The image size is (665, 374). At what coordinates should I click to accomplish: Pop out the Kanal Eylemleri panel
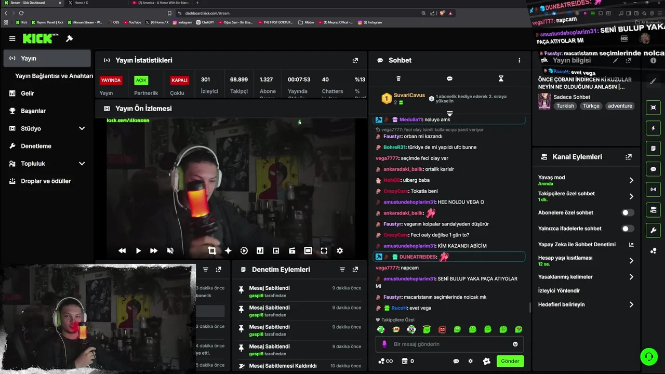pos(629,157)
